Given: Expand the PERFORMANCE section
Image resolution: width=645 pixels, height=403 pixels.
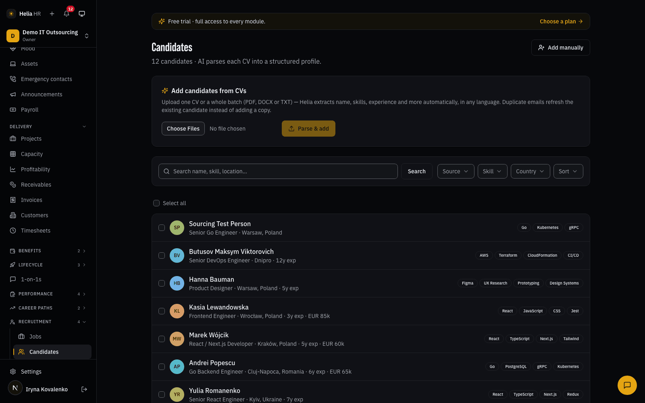Looking at the screenshot, I should coord(48,294).
